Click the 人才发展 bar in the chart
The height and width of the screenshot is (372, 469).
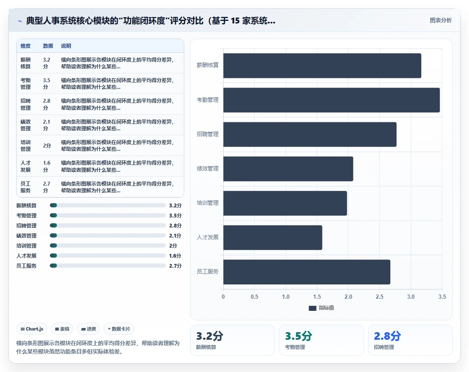(273, 238)
